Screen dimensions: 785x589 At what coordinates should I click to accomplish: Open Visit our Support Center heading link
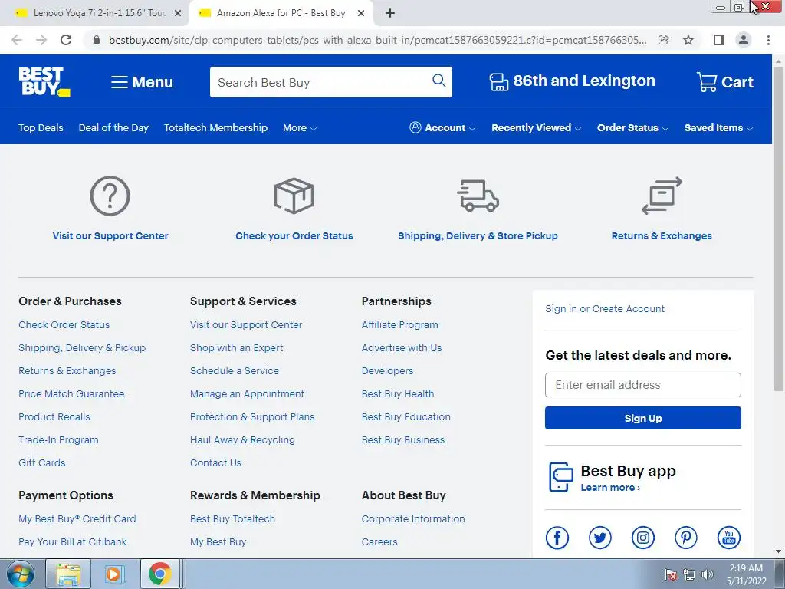pyautogui.click(x=110, y=236)
